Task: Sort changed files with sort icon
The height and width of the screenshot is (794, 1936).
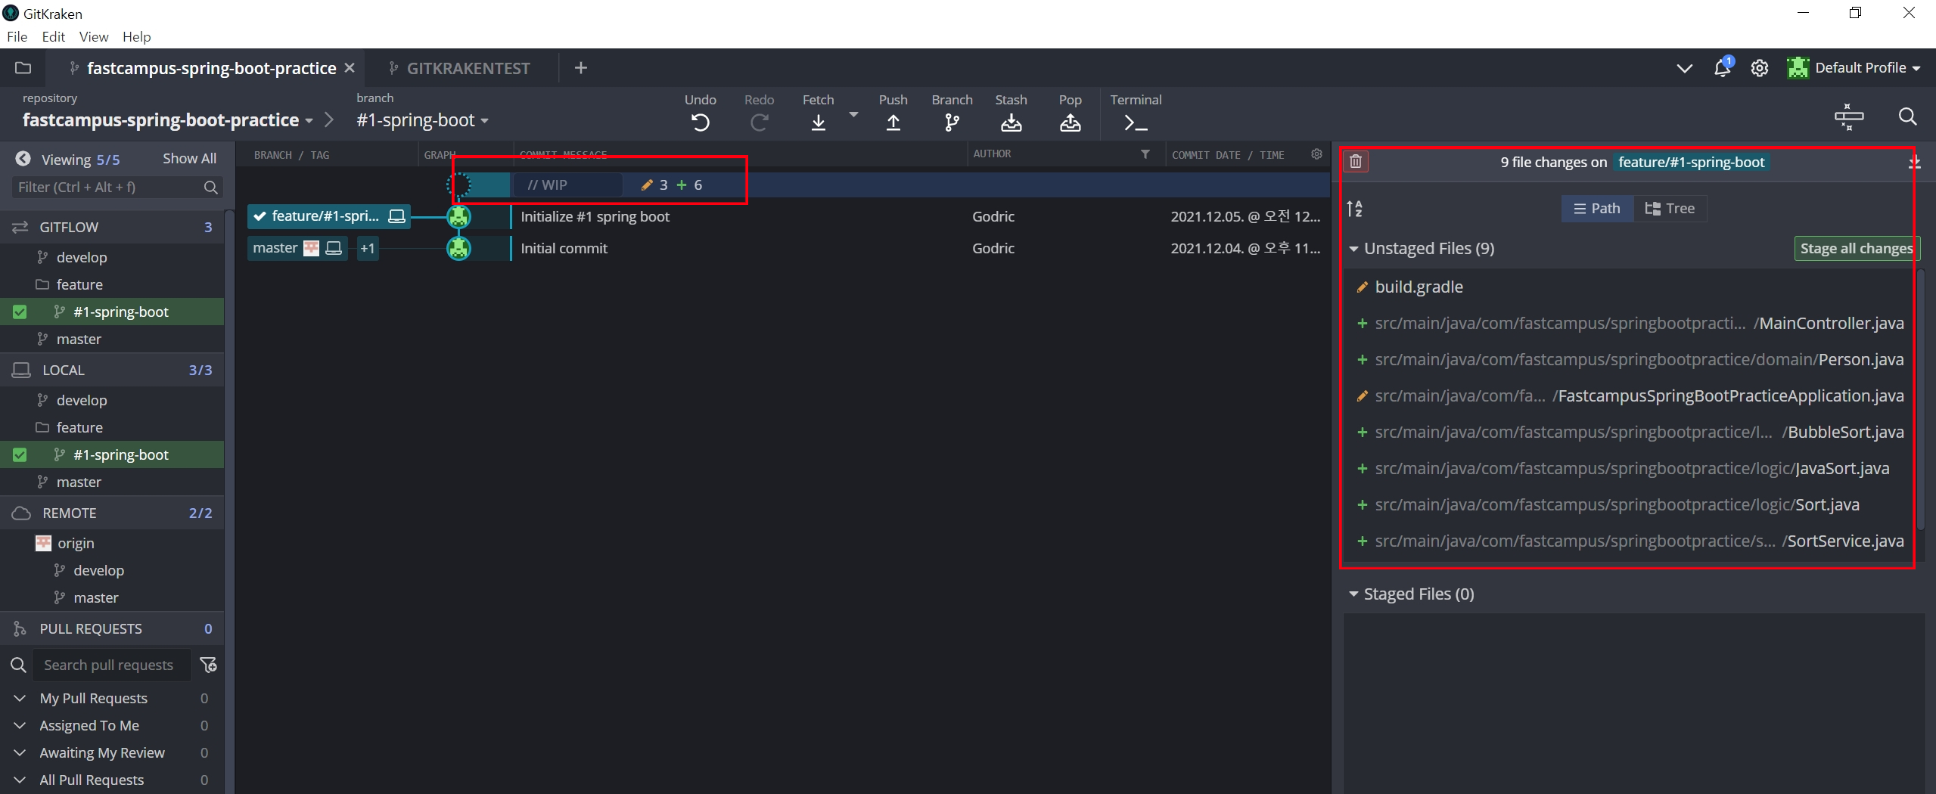Action: click(x=1354, y=209)
